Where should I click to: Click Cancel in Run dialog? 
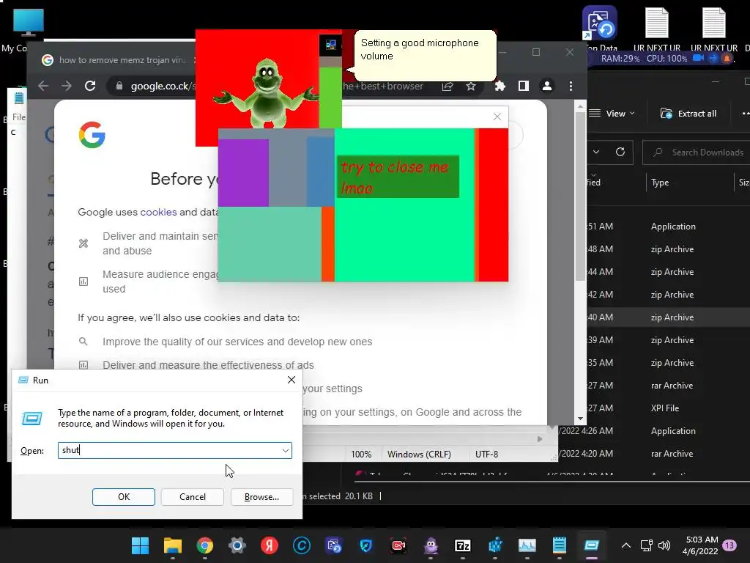[x=193, y=497]
